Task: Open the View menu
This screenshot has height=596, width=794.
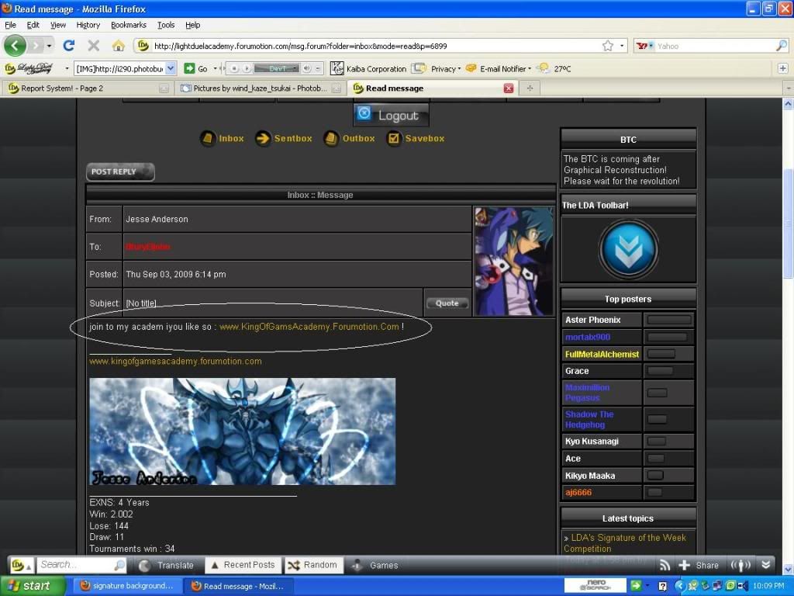Action: (x=57, y=25)
